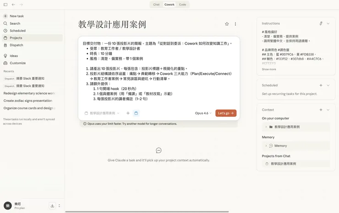
Task: Click the 教學設計應用案例 project title
Action: [112, 24]
